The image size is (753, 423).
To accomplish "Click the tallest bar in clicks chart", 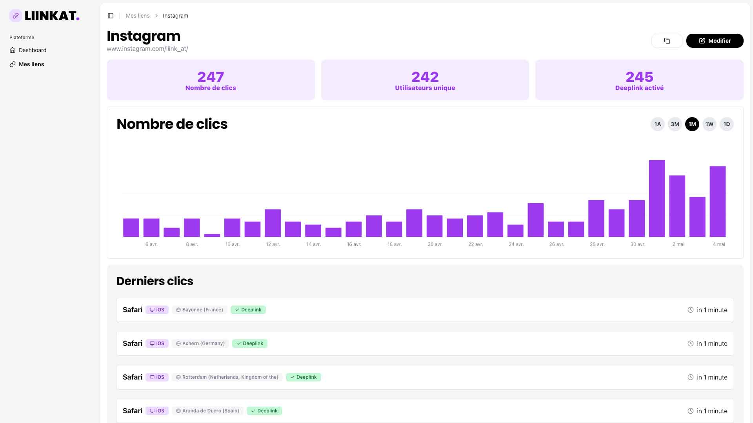I will [657, 198].
